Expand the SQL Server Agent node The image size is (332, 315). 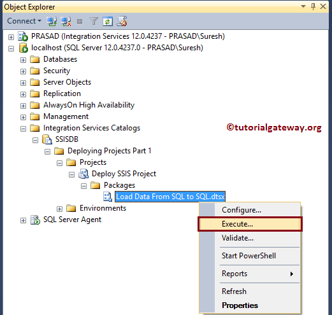pyautogui.click(x=23, y=220)
